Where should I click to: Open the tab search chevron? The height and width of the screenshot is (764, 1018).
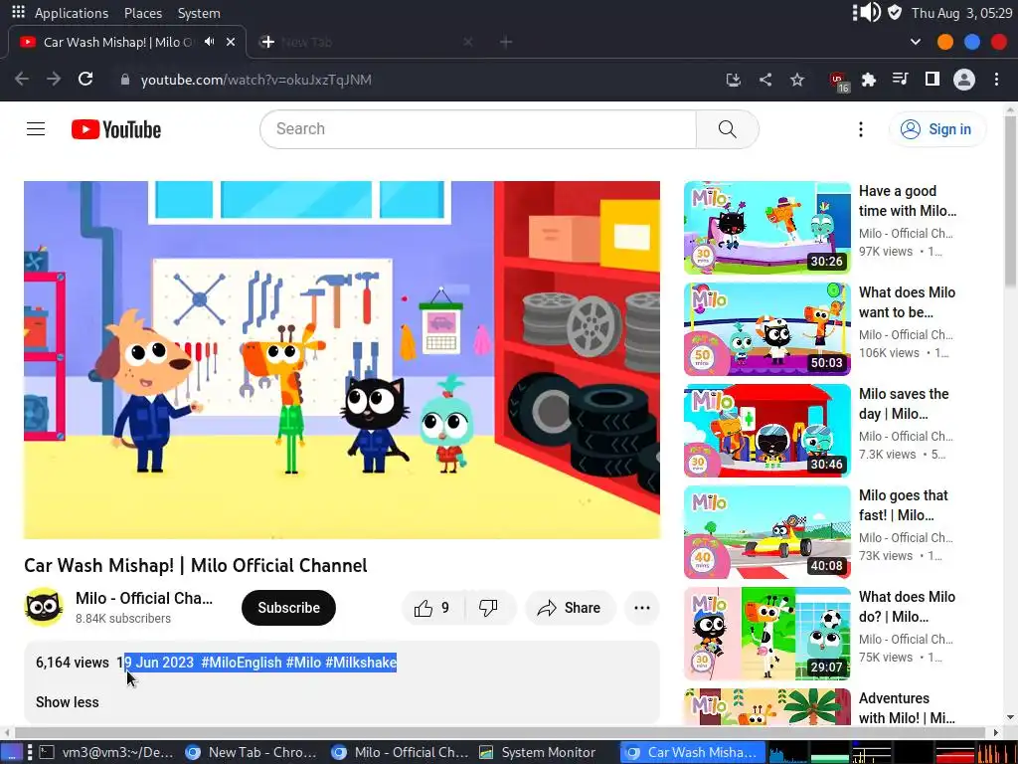coord(916,42)
